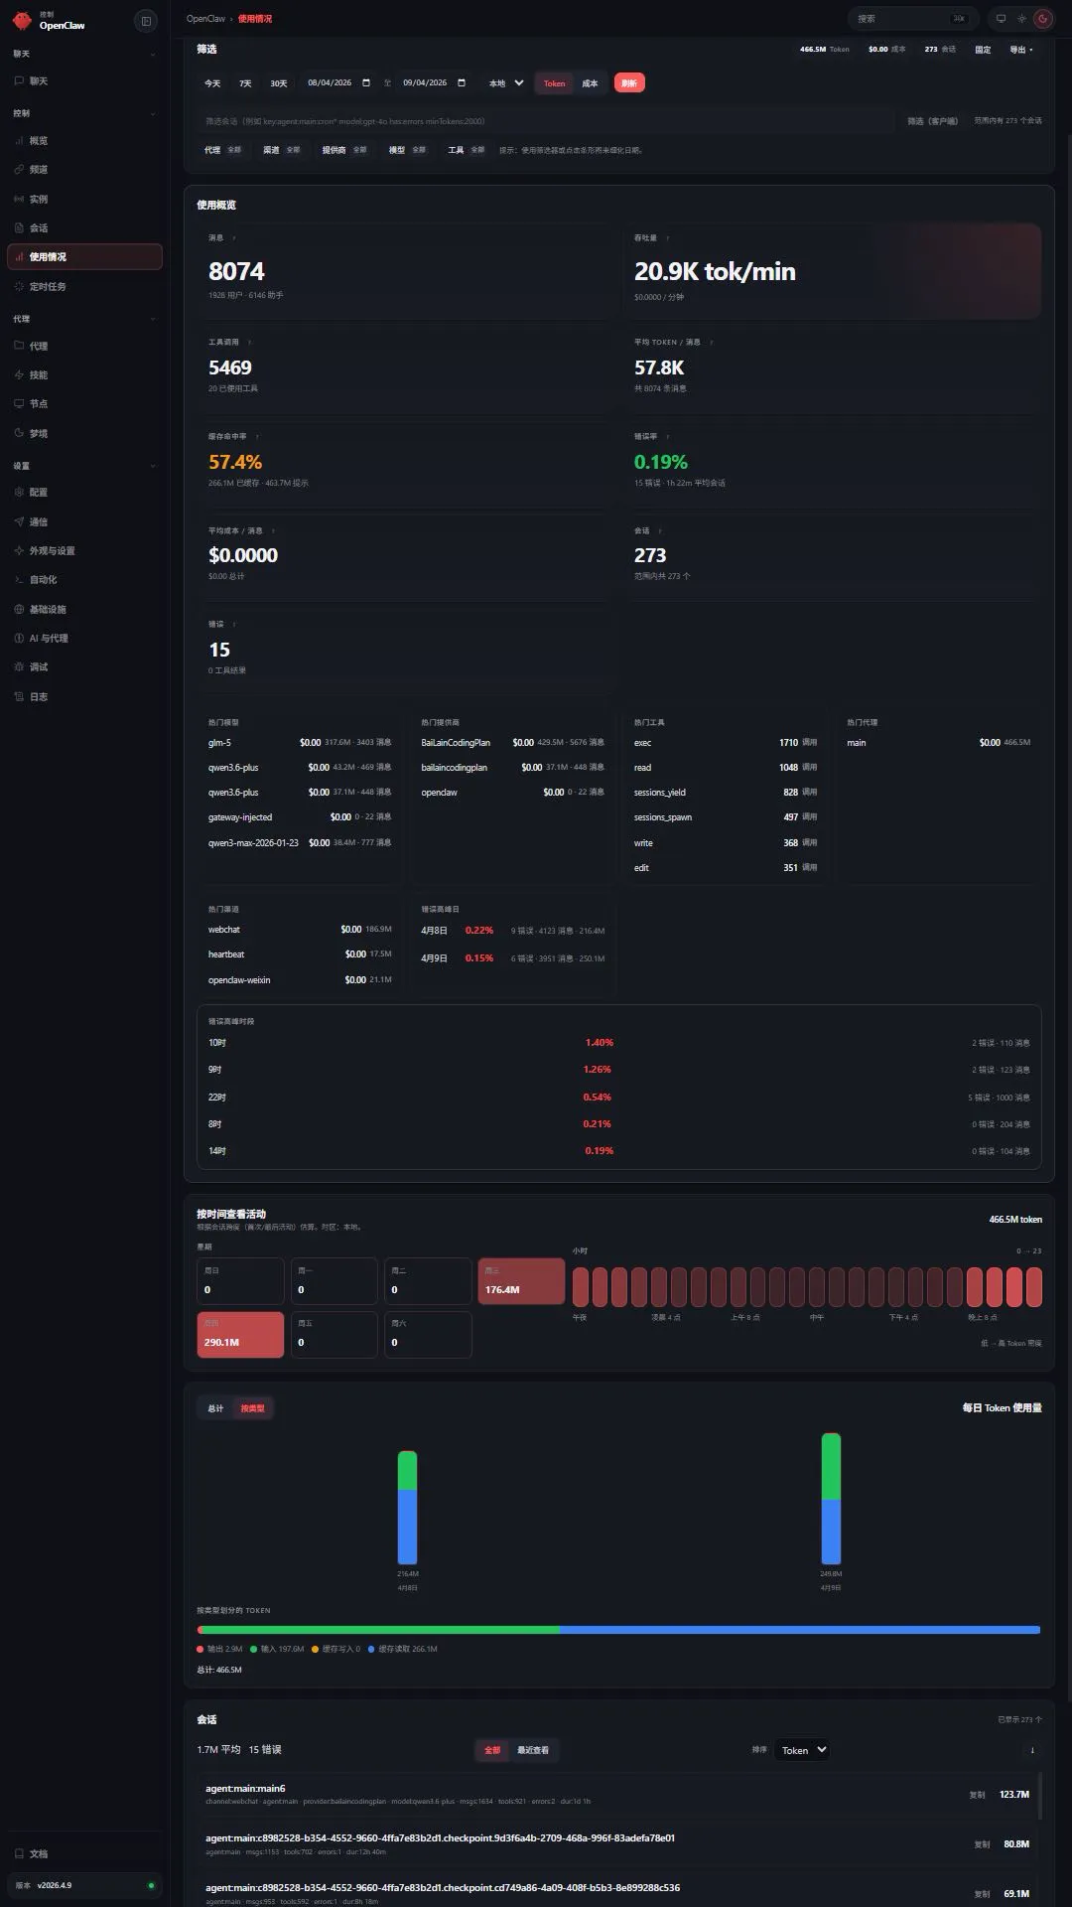Image resolution: width=1072 pixels, height=1907 pixels.
Task: Open 提供商 全部 filter dropdown
Action: tap(344, 150)
